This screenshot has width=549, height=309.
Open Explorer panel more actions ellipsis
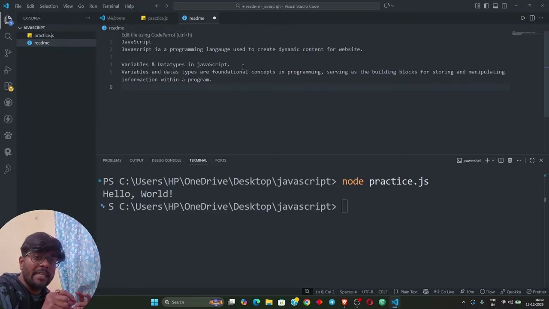pos(88,18)
